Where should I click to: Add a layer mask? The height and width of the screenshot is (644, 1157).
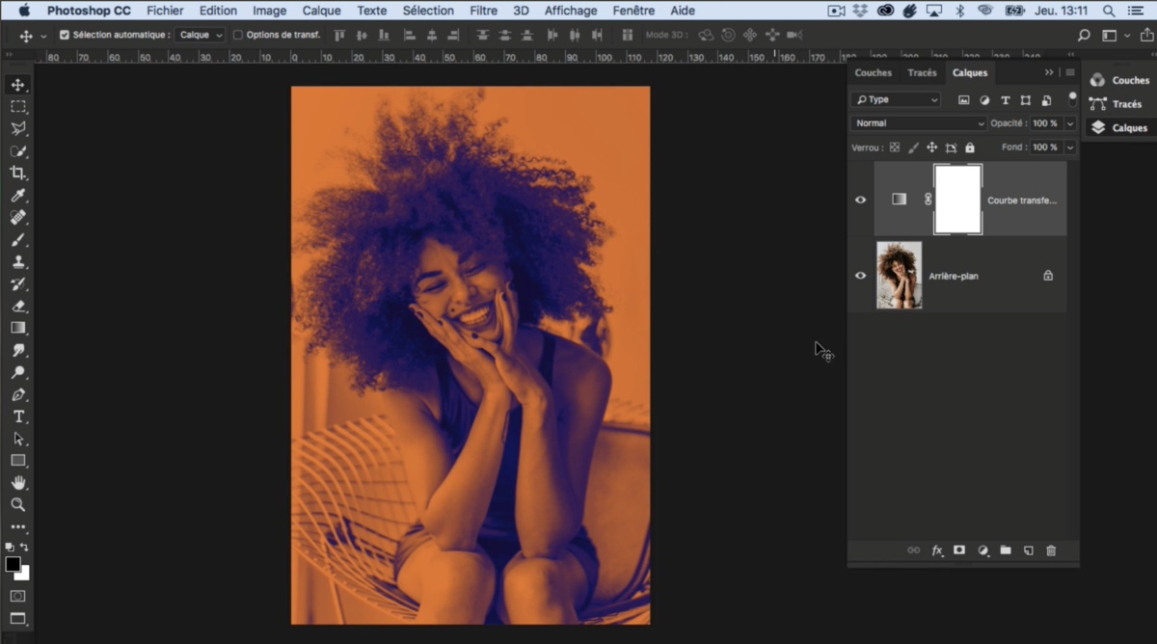click(x=959, y=550)
